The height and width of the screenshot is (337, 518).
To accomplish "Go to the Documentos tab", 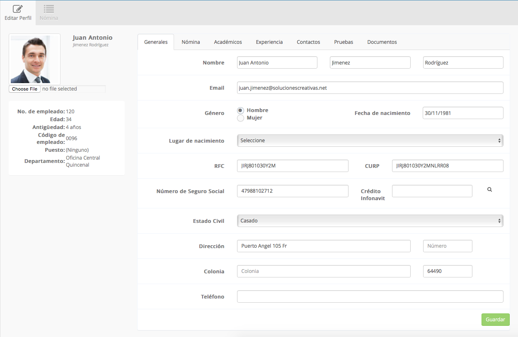I will coord(382,42).
